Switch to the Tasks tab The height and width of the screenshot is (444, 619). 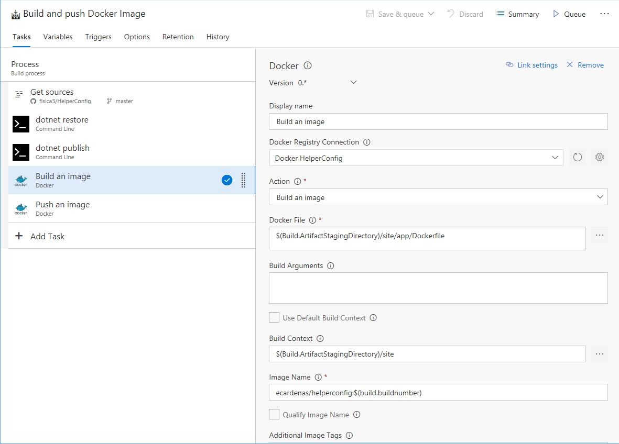click(x=21, y=37)
